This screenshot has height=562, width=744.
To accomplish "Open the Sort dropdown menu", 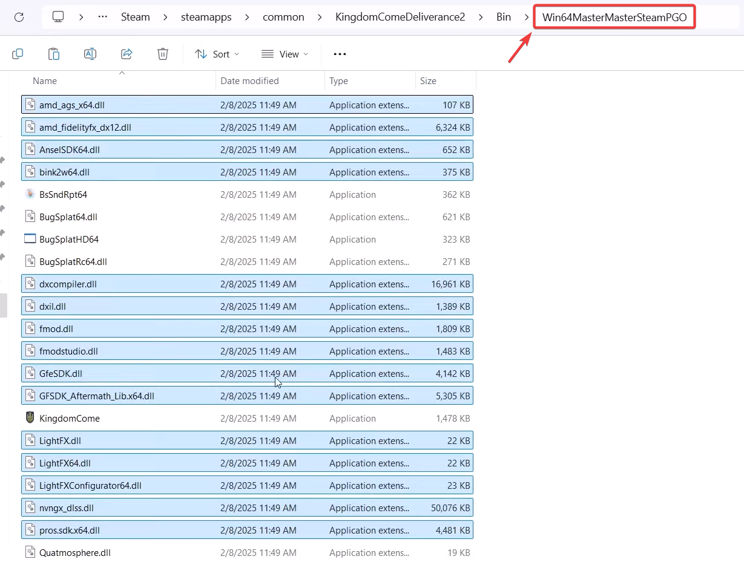I will [217, 54].
